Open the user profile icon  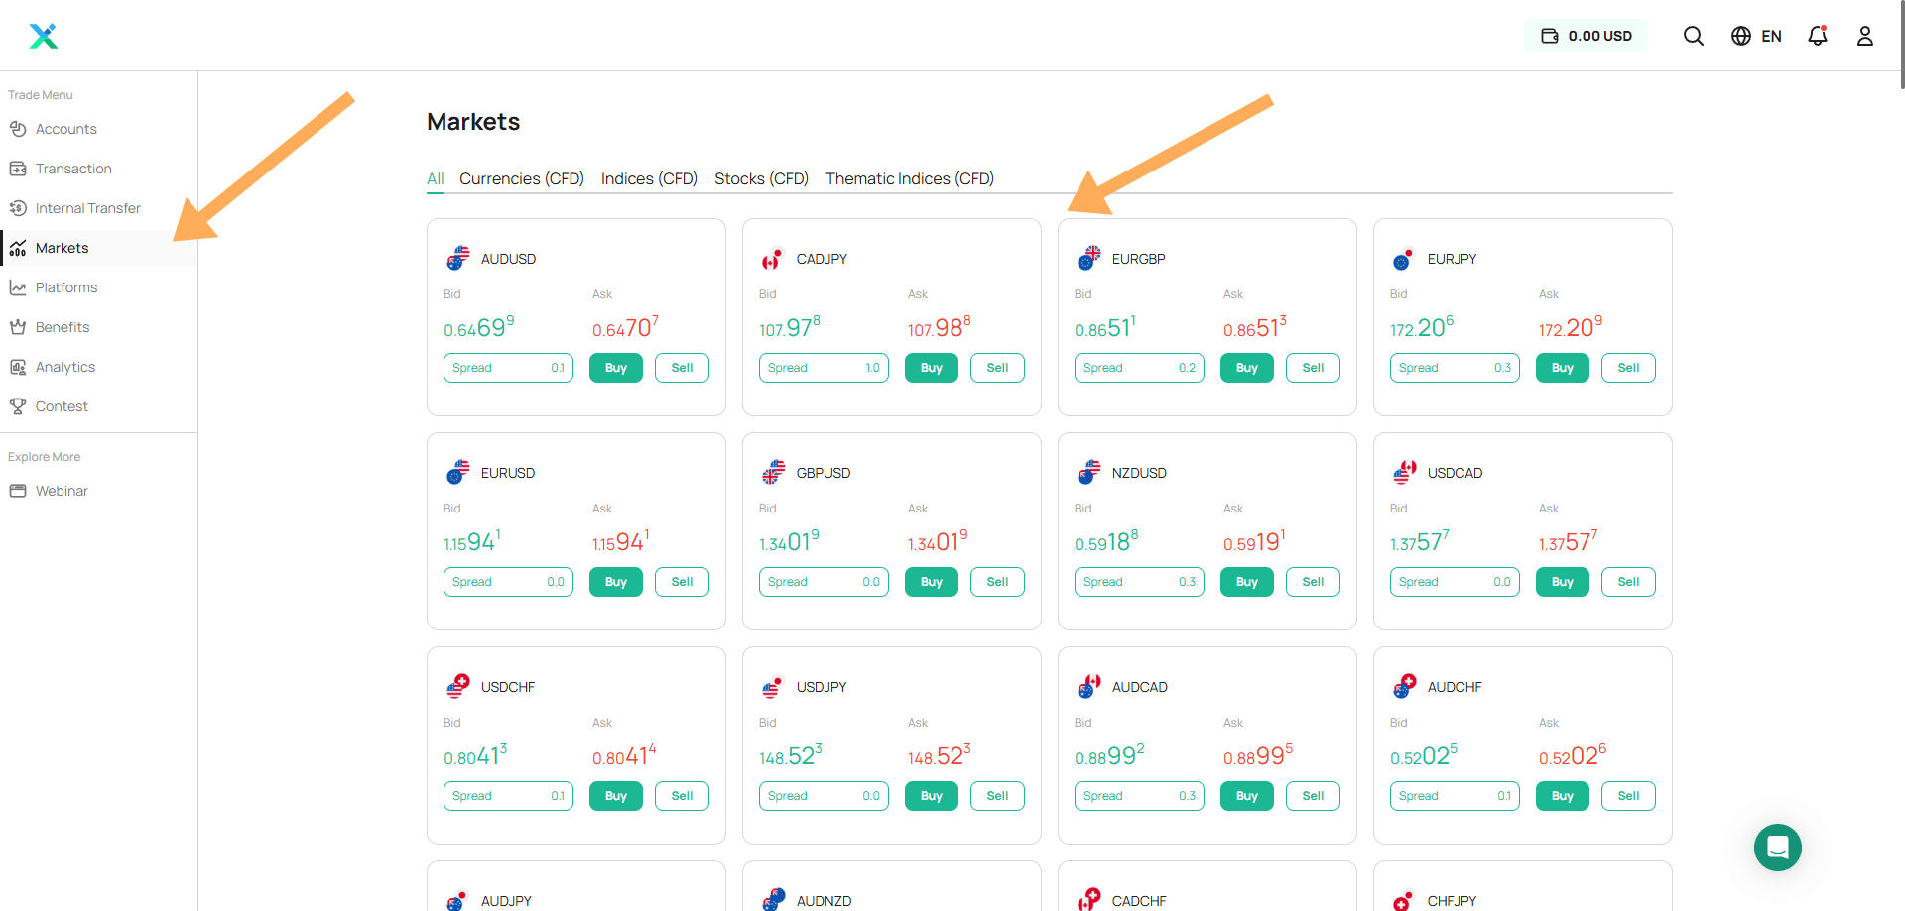(x=1866, y=36)
